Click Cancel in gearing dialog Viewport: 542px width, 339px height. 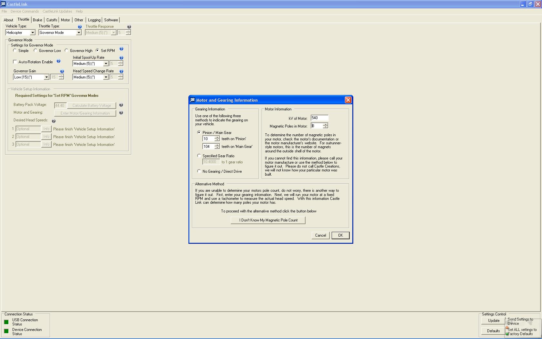320,235
